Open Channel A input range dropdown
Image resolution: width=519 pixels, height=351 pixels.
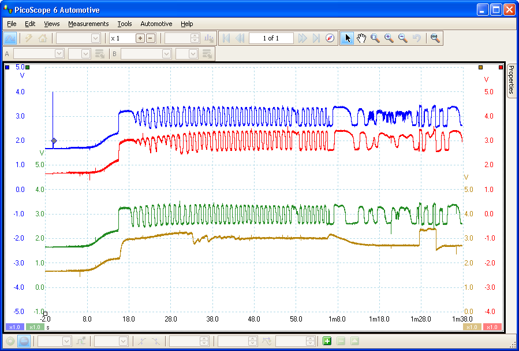[58, 54]
